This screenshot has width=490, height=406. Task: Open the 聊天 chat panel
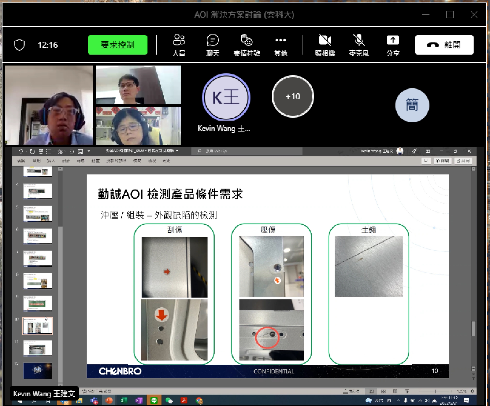tap(213, 45)
